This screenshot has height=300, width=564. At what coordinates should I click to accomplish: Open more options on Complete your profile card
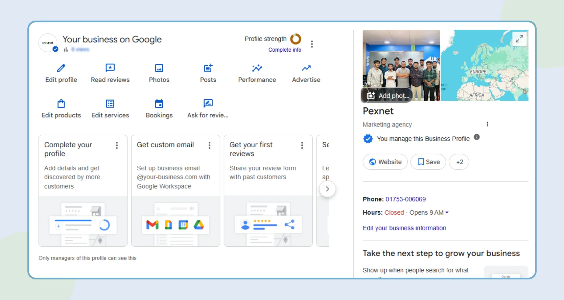coord(117,145)
